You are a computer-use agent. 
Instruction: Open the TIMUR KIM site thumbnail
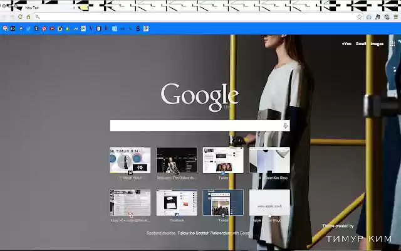click(130, 160)
